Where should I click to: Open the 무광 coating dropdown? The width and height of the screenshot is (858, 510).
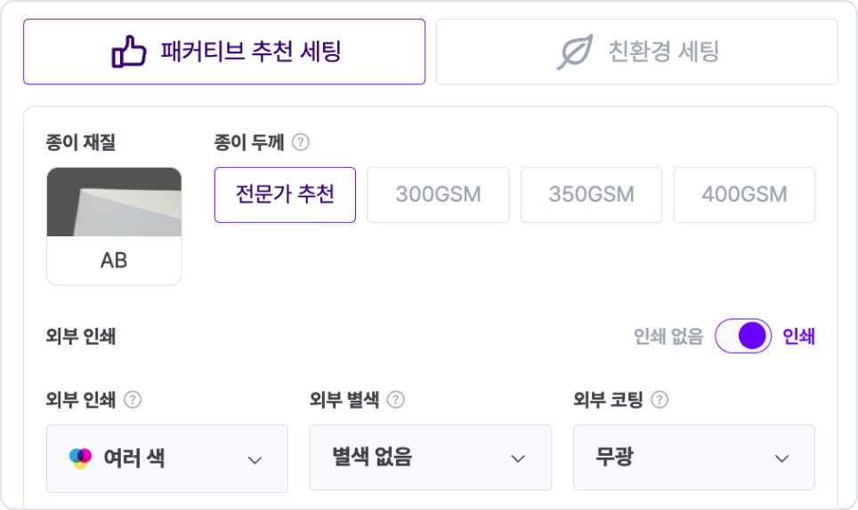[694, 458]
